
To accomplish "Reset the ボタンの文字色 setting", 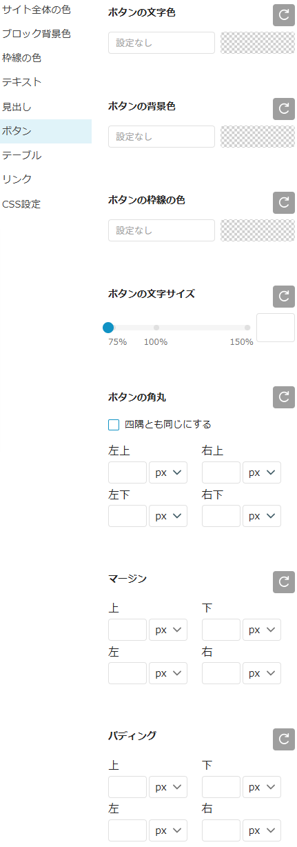I will click(284, 15).
